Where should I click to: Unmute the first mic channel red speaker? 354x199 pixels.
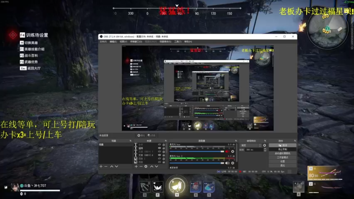227,151
